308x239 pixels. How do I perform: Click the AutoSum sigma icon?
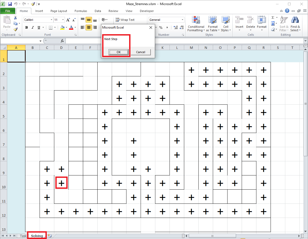pyautogui.click(x=273, y=18)
